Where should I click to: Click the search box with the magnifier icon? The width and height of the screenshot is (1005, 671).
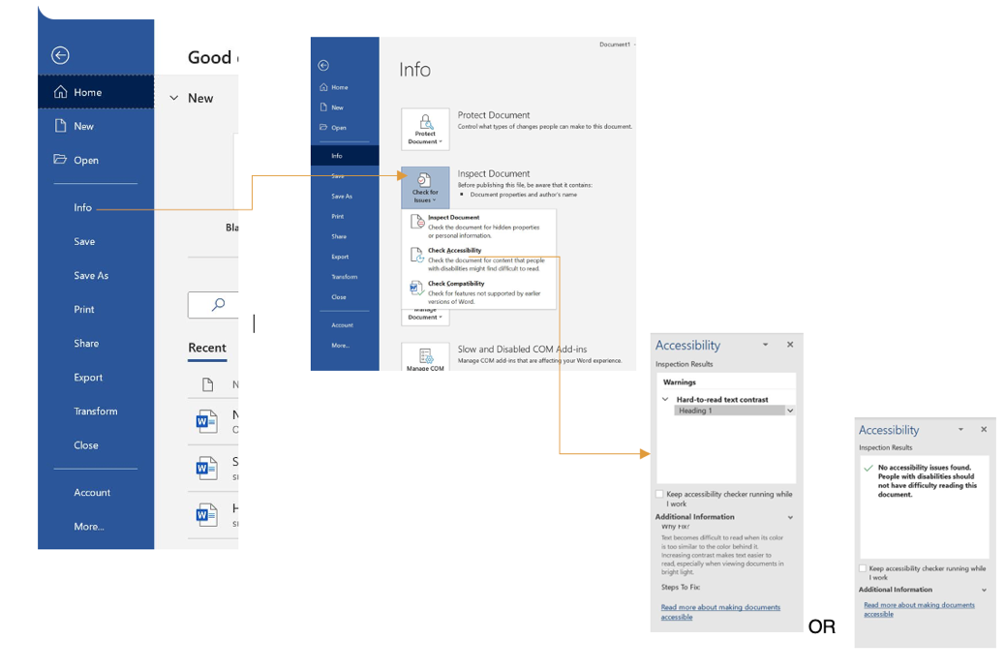tap(213, 305)
